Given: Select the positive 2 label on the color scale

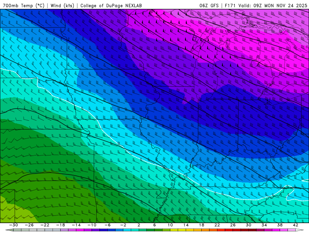Looking at the screenshot, I should click(139, 225).
